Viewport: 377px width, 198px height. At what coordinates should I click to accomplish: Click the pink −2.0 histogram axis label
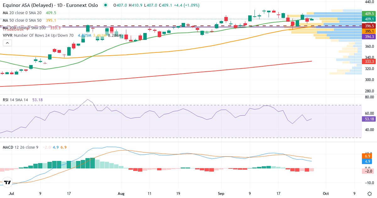point(368,171)
